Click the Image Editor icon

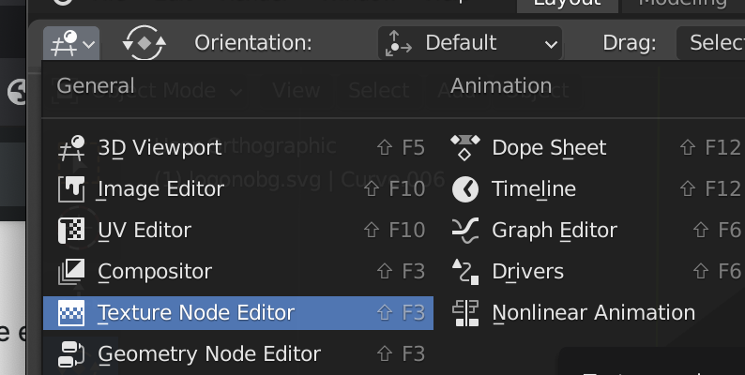pos(71,189)
